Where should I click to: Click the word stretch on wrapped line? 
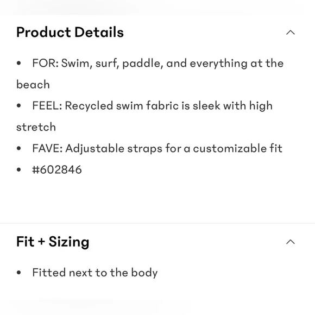coord(36,127)
